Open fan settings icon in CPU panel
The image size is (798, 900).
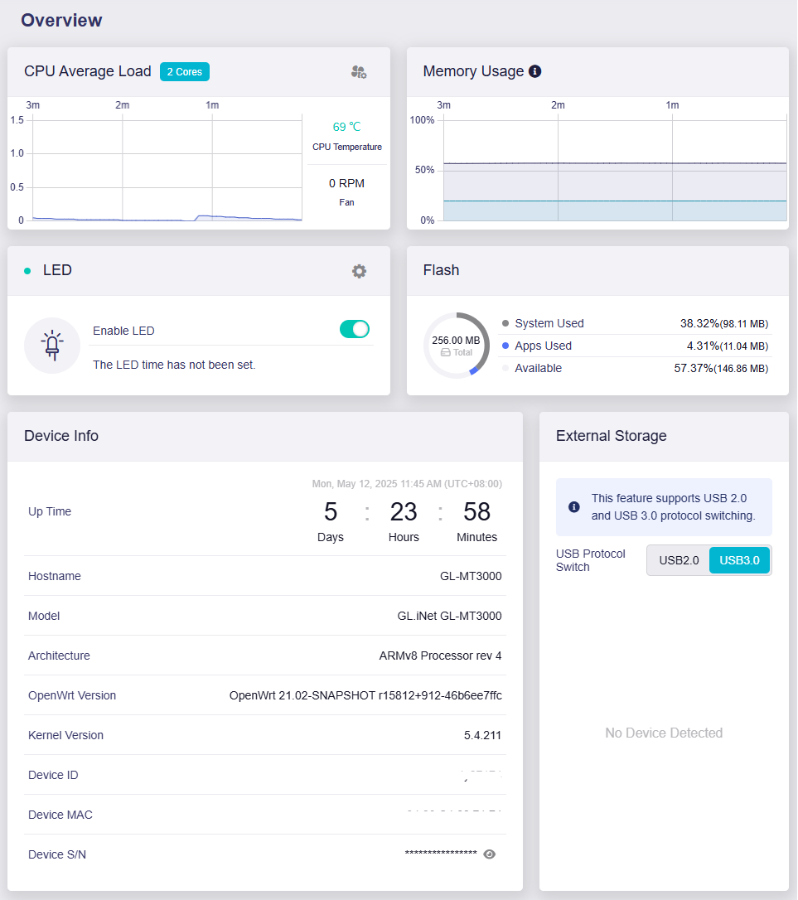coord(359,72)
